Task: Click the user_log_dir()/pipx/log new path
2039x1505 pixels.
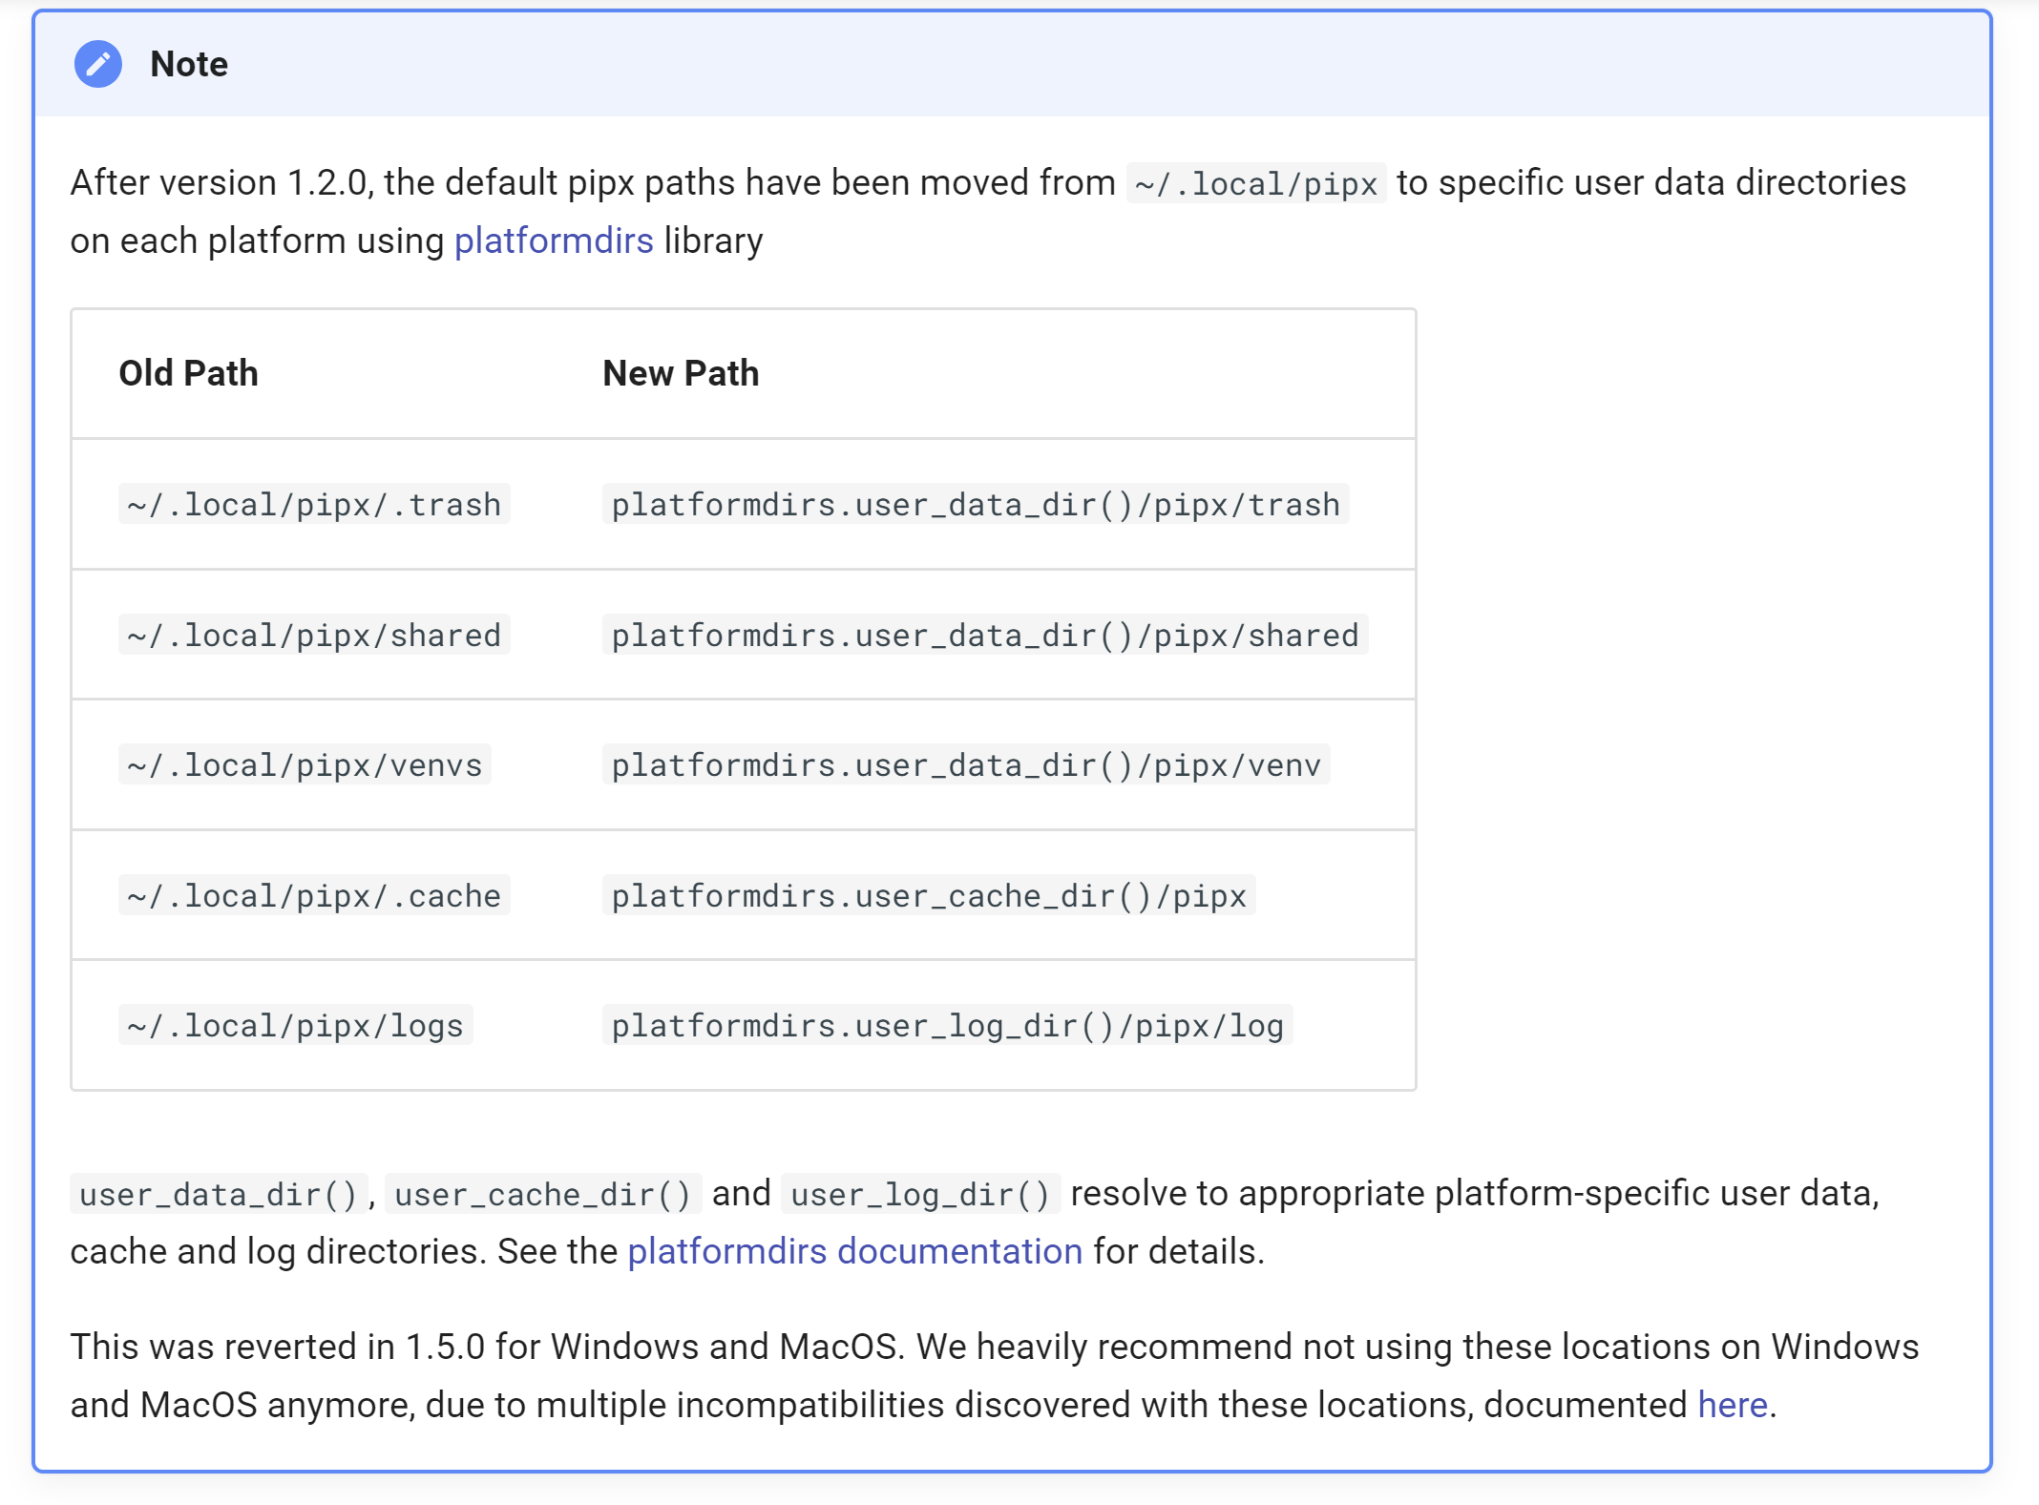Action: 947,1026
